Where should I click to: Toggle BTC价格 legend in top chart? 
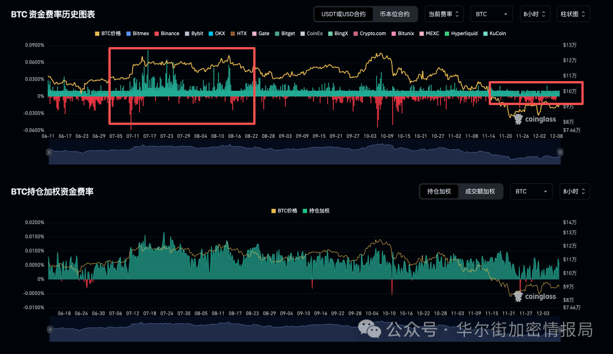108,33
